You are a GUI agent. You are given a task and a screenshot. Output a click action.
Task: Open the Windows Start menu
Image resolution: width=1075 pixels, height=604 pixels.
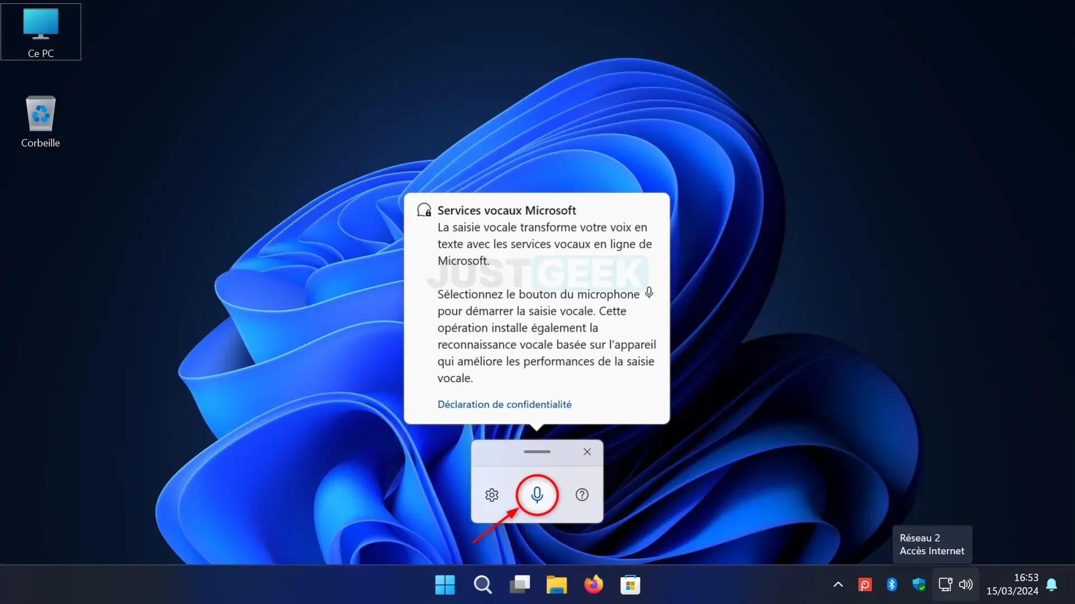[x=445, y=585]
